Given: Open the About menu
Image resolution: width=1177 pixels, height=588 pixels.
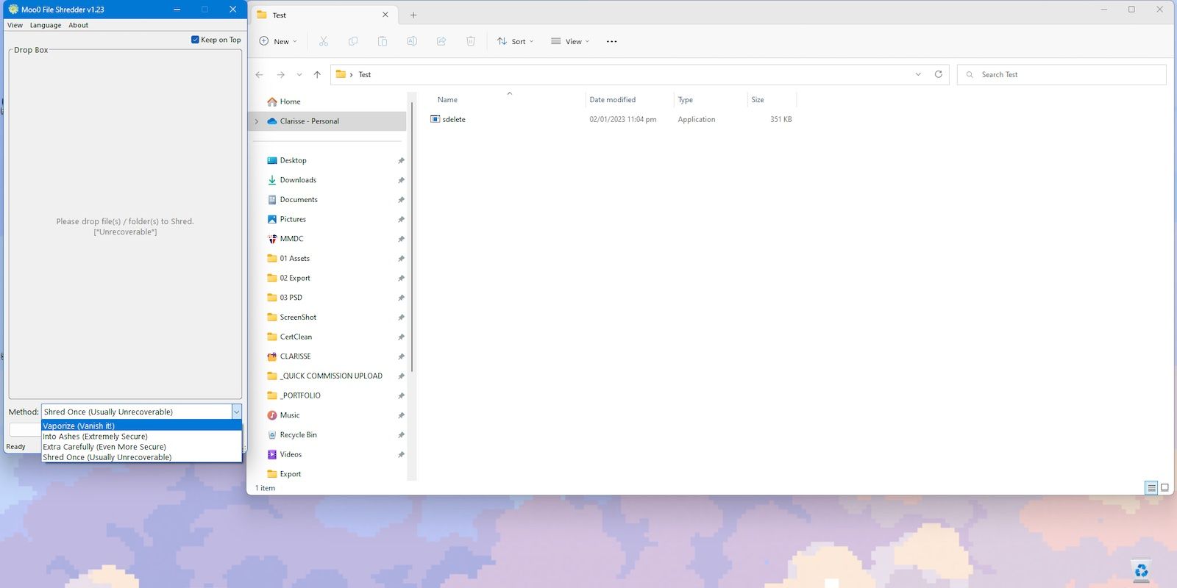Looking at the screenshot, I should [78, 25].
